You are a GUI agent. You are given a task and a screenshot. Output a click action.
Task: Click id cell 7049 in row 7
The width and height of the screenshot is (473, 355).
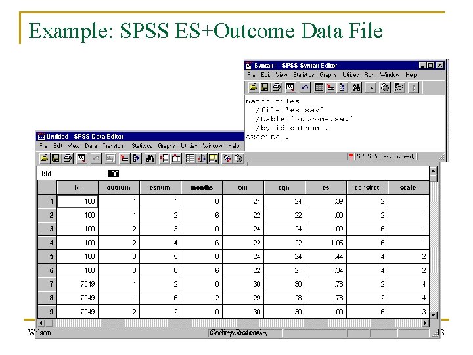(x=78, y=284)
